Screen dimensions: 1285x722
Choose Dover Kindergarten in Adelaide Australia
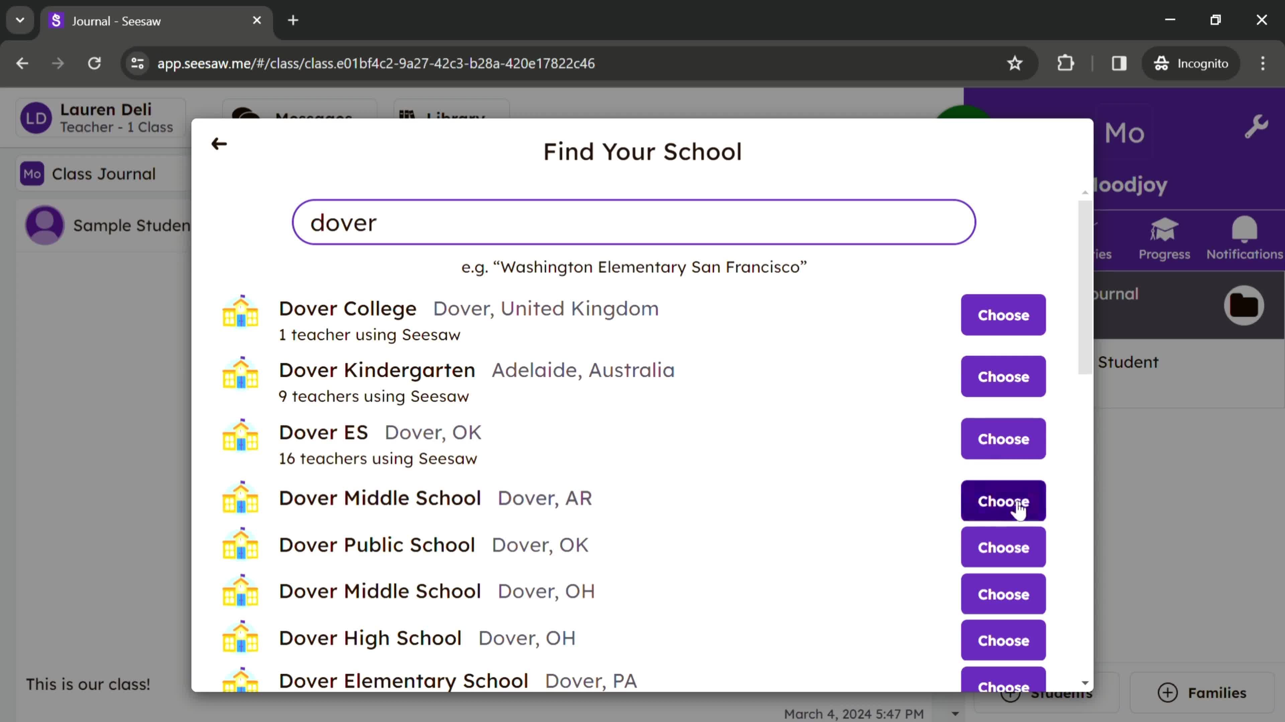[1003, 376]
